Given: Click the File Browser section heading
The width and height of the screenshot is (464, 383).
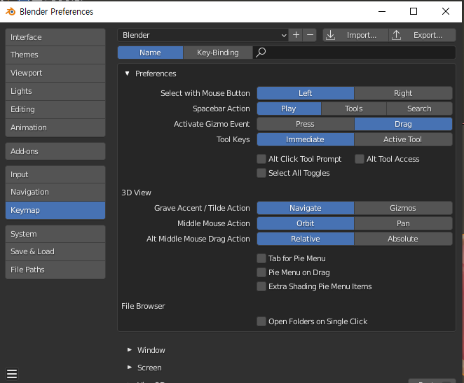Looking at the screenshot, I should [x=143, y=306].
